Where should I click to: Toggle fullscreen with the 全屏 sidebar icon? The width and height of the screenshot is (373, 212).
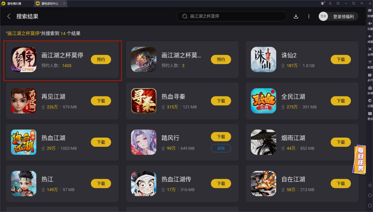pos(370,51)
